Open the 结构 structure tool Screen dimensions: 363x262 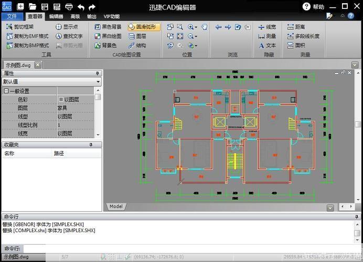pos(137,45)
